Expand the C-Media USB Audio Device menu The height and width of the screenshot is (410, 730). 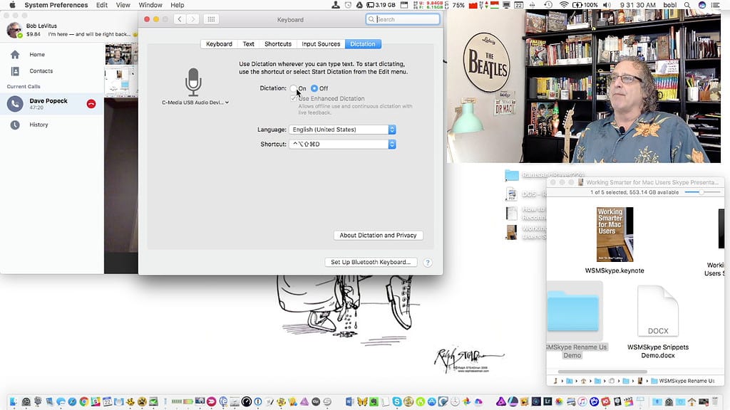coord(195,102)
